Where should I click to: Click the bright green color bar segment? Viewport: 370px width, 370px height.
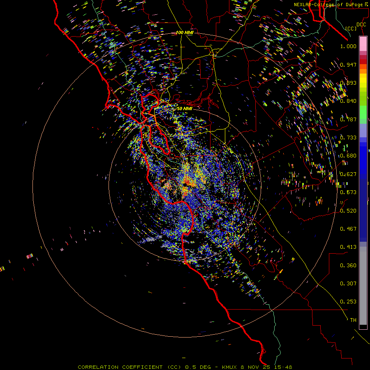(x=363, y=112)
